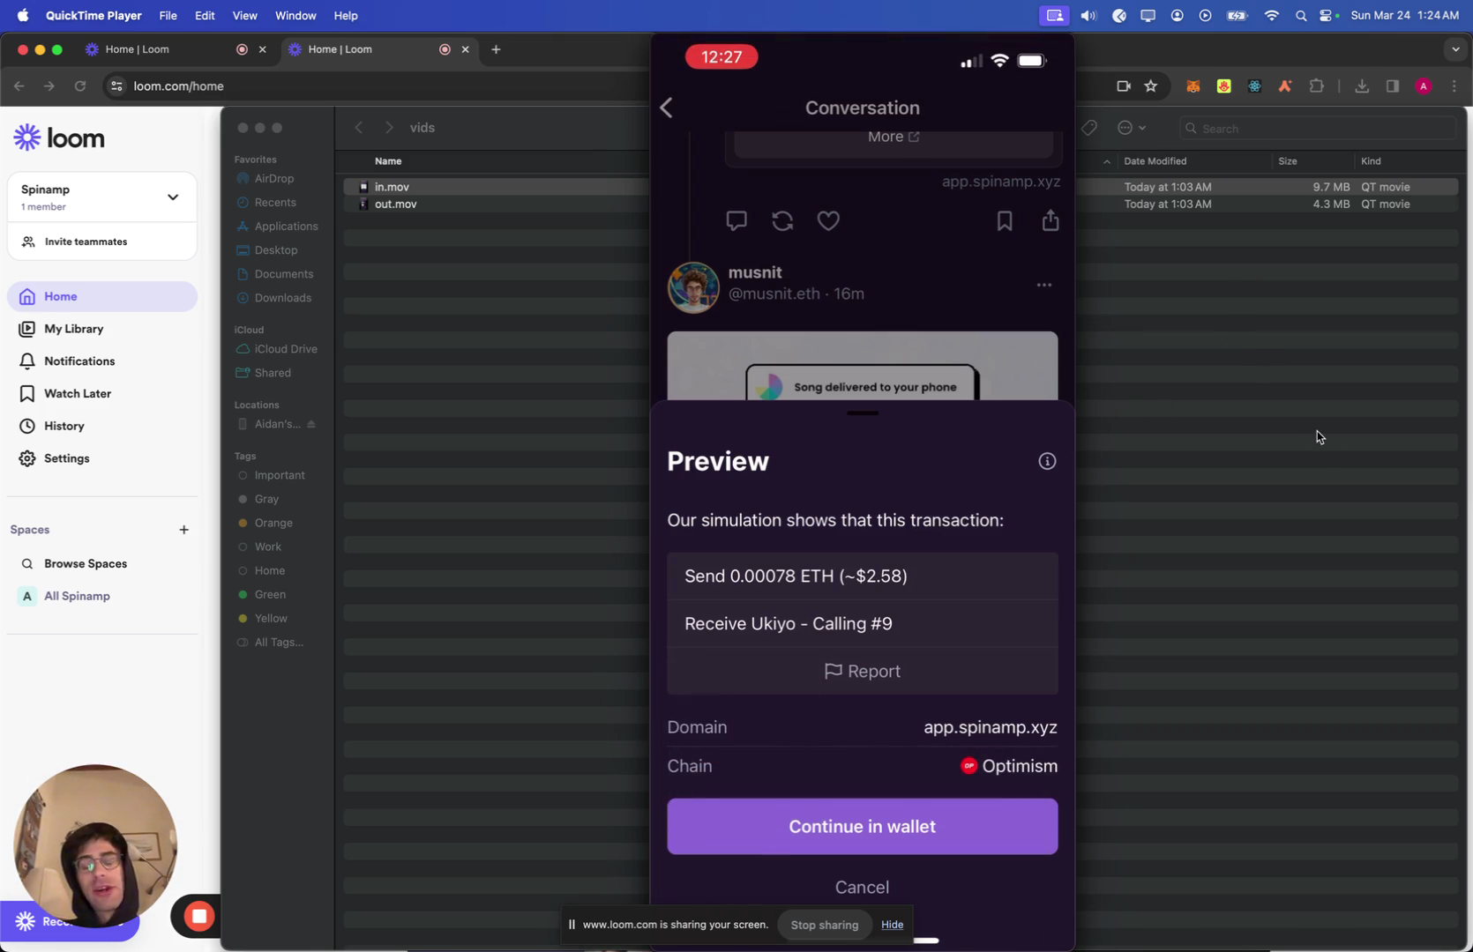
Task: Open Home in Loom sidebar
Action: tap(102, 296)
